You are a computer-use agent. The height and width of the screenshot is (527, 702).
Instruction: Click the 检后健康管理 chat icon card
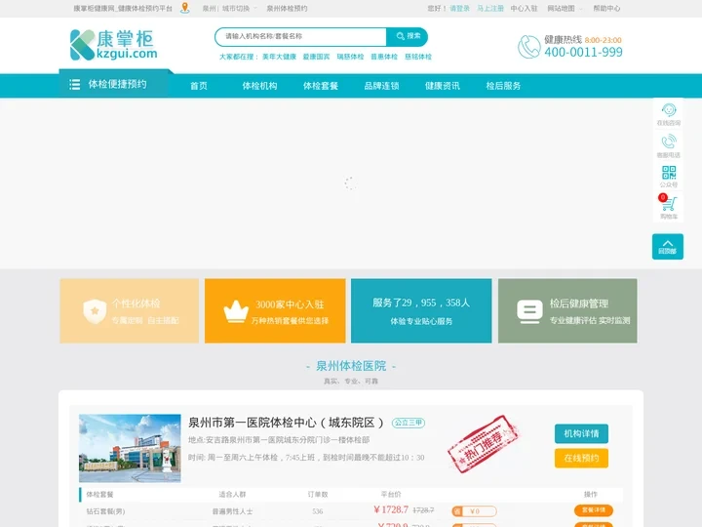(x=567, y=311)
